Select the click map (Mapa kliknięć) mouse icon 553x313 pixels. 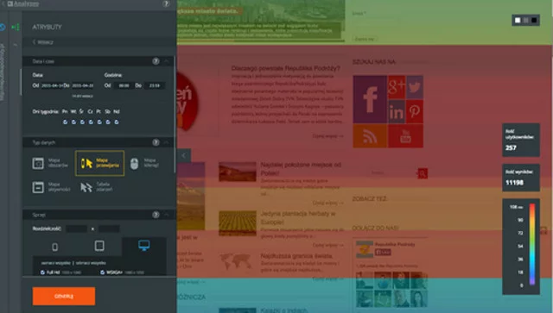tap(134, 163)
